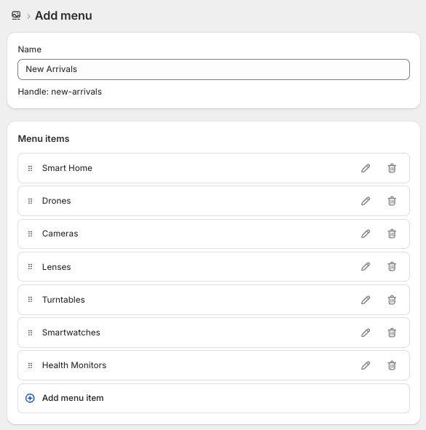The image size is (426, 430).
Task: Select the Cameras drag handle
Action: coord(30,234)
